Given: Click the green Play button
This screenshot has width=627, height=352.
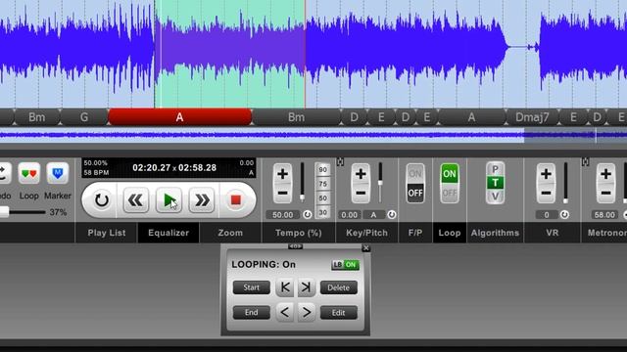Looking at the screenshot, I should pyautogui.click(x=169, y=199).
